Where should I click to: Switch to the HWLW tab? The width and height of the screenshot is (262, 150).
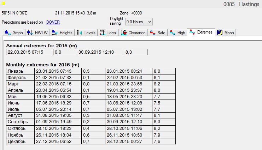click(x=37, y=32)
